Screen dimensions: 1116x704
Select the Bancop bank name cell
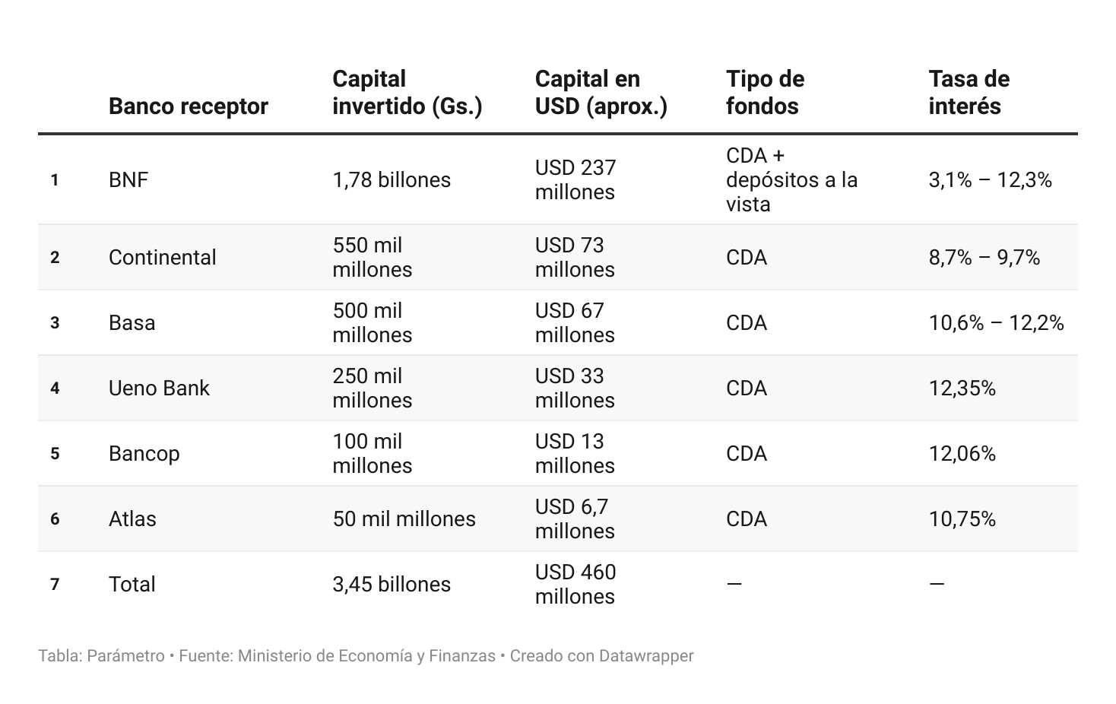pyautogui.click(x=144, y=454)
